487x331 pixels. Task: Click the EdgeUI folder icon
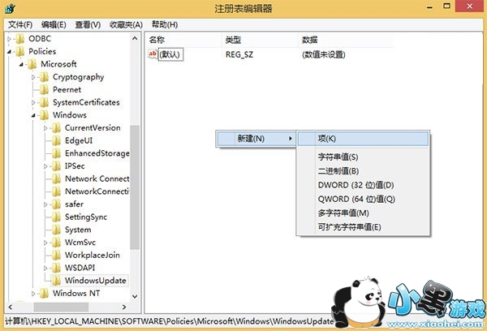[57, 140]
